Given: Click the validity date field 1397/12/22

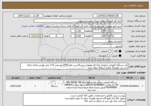Looking at the screenshot, I should pos(107,36).
